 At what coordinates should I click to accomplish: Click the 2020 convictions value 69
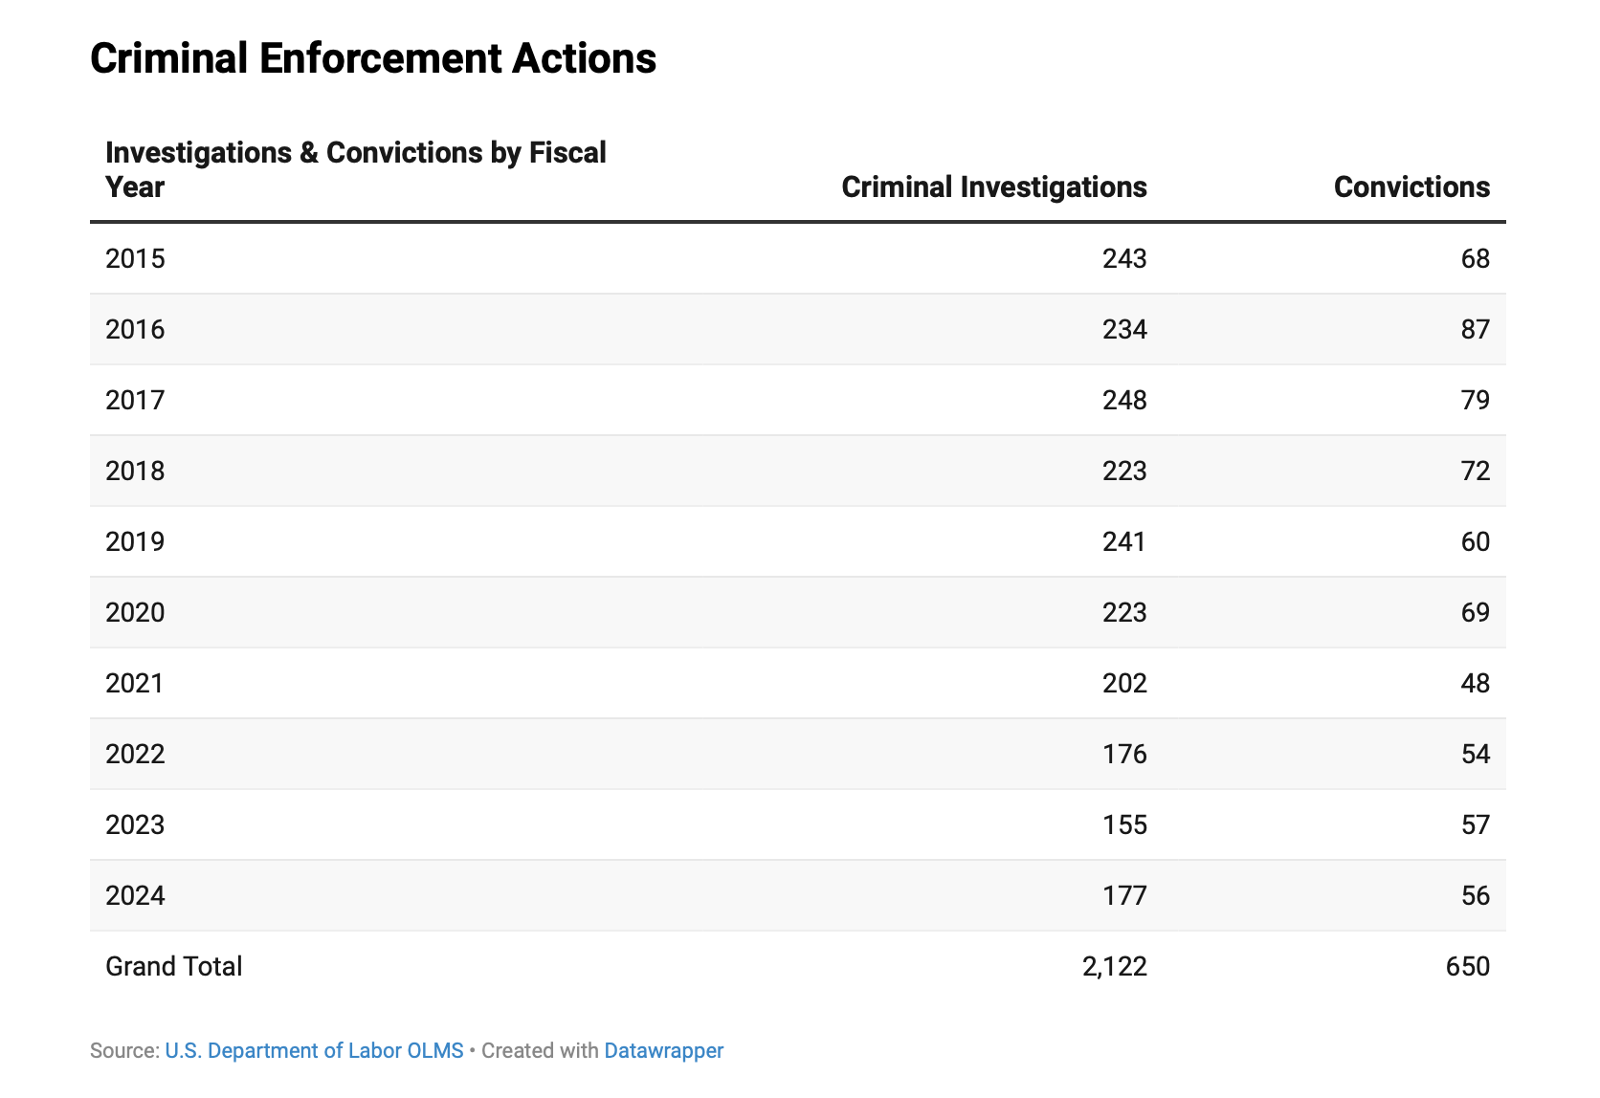click(x=1475, y=613)
